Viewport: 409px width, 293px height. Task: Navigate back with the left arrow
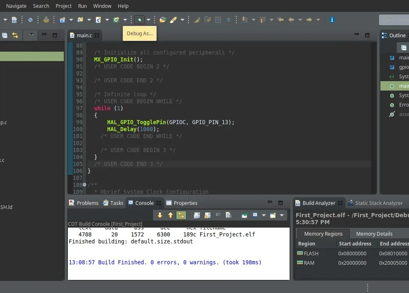291,20
